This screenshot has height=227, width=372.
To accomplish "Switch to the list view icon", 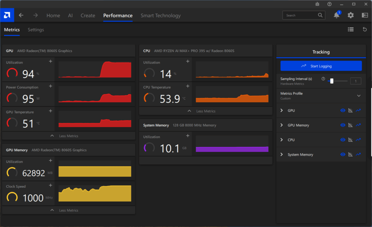I will 351,29.
